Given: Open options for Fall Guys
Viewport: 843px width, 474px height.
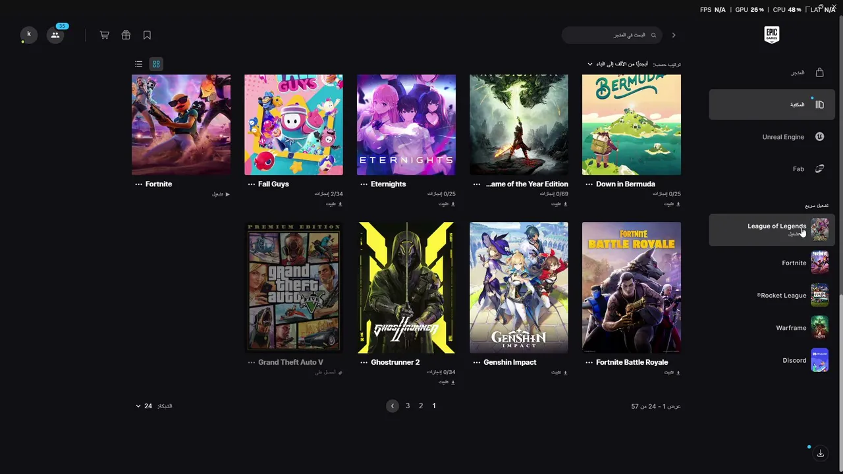Looking at the screenshot, I should pos(251,184).
